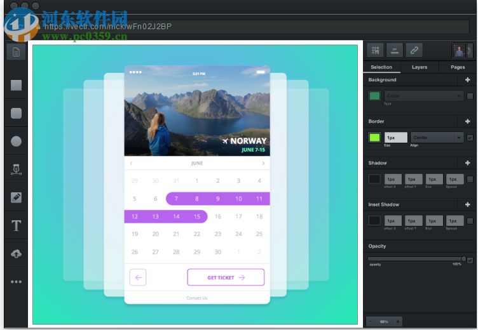Image resolution: width=478 pixels, height=330 pixels.
Task: Click the NORWAY title text
Action: pyautogui.click(x=249, y=141)
